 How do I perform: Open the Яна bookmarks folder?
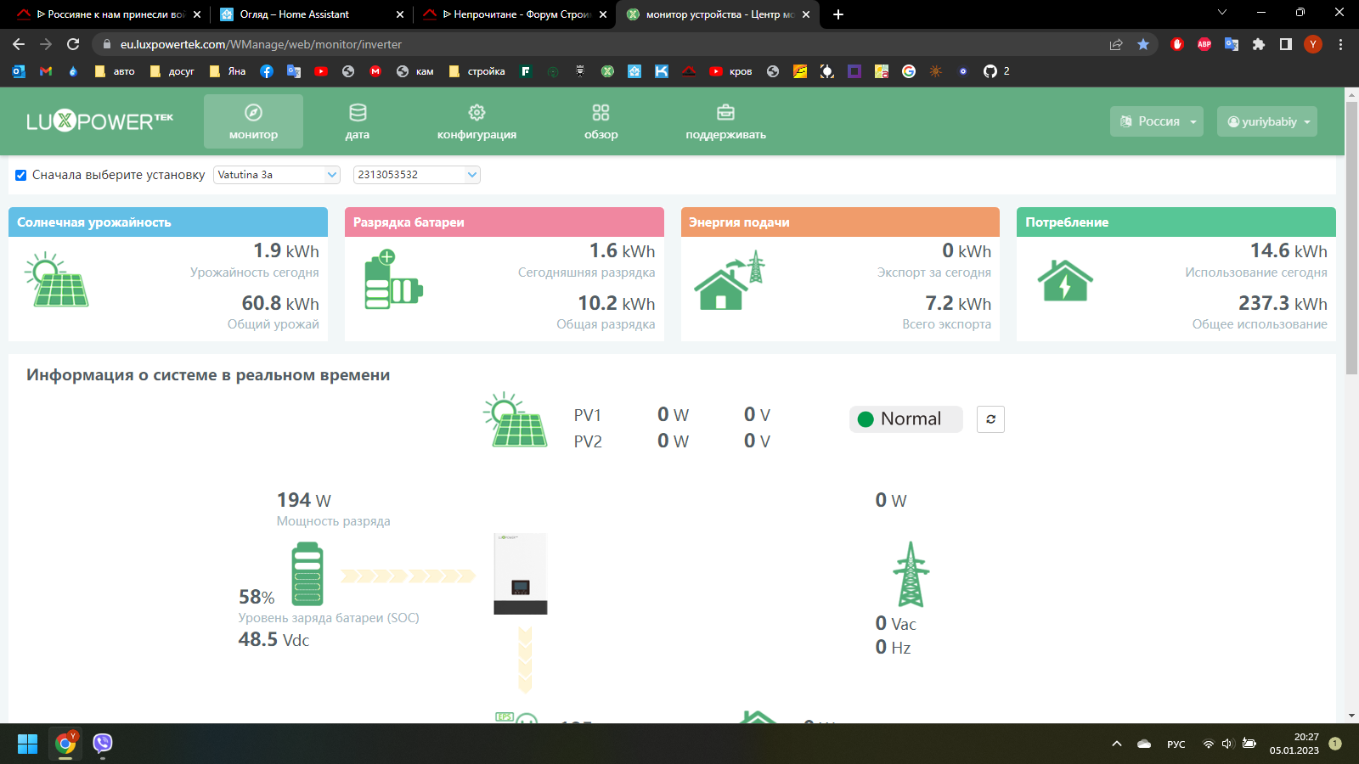click(x=228, y=71)
